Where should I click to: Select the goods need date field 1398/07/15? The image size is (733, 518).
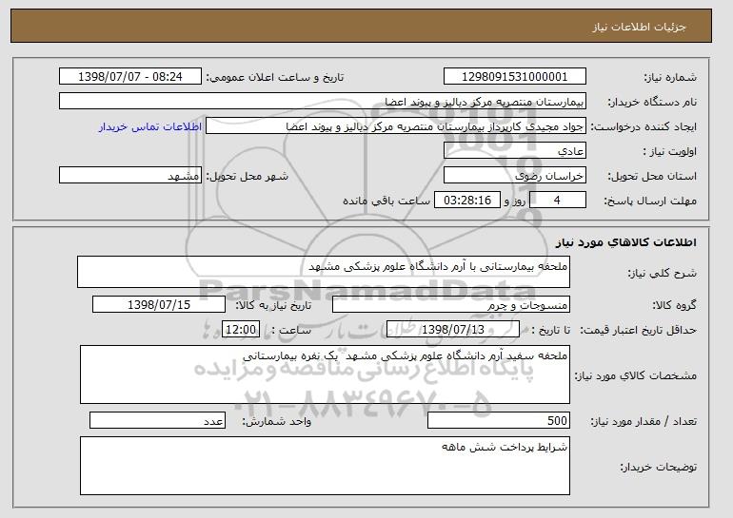point(159,305)
